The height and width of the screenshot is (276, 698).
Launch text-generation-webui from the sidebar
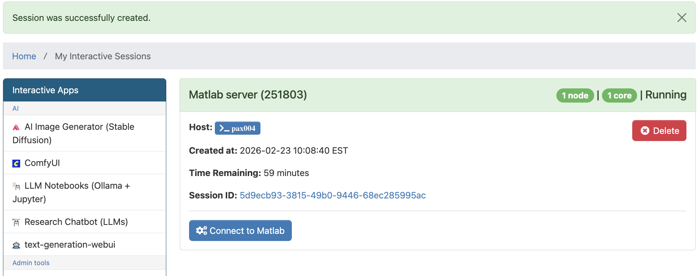click(x=70, y=245)
